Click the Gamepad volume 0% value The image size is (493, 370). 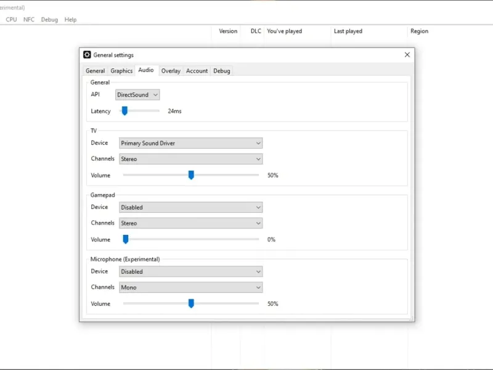coord(271,239)
